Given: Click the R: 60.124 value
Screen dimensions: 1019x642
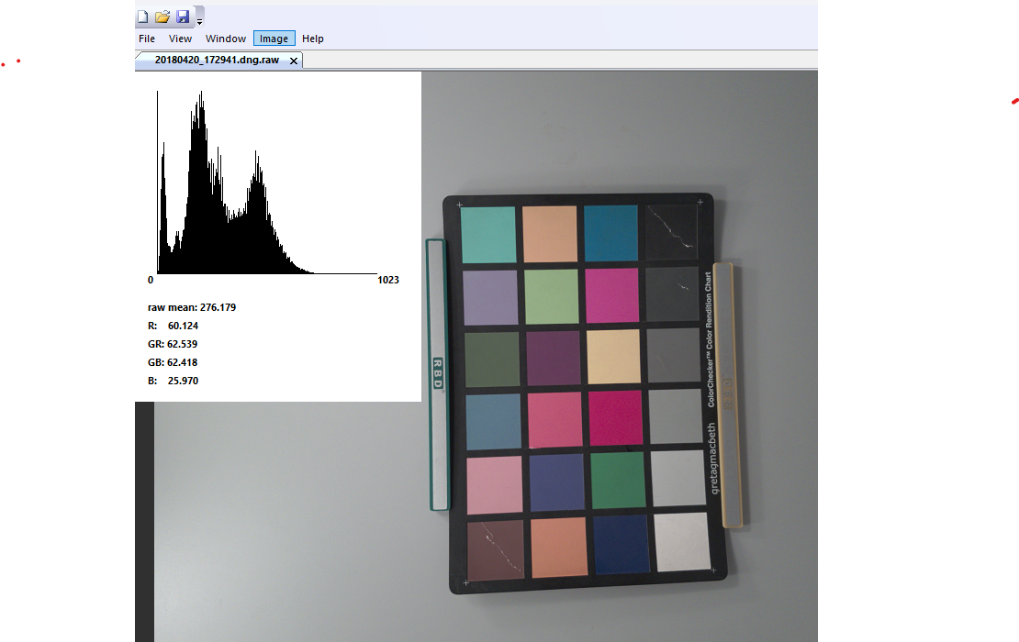Looking at the screenshot, I should [x=173, y=326].
